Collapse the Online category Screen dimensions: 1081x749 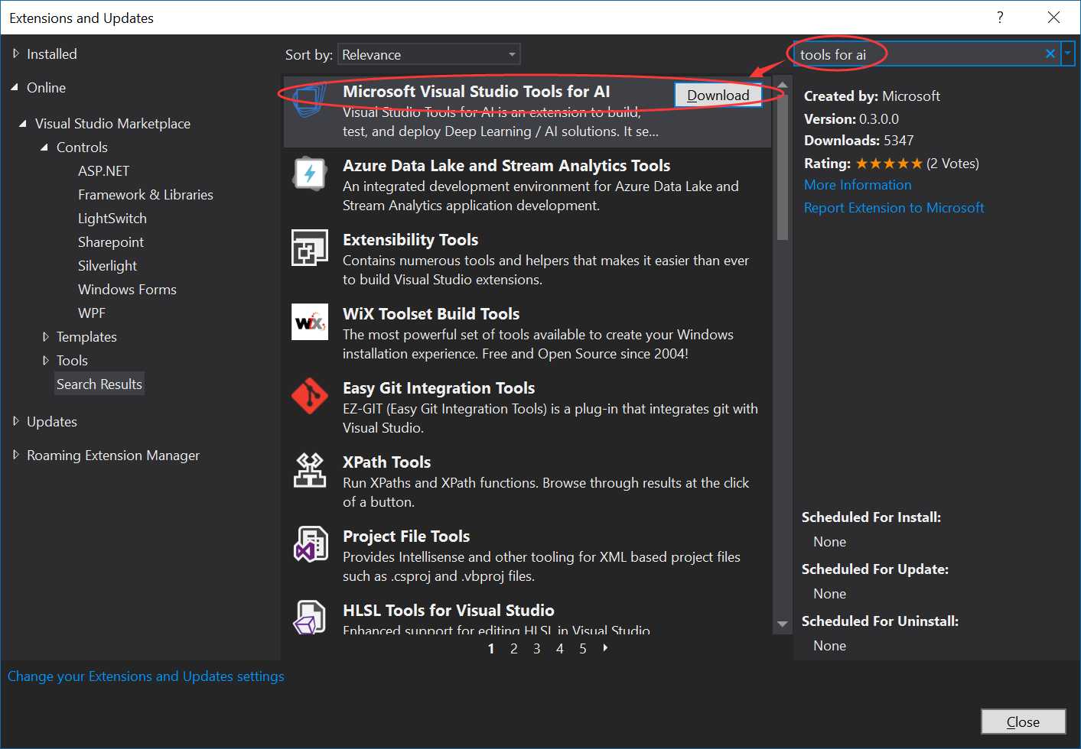(15, 87)
